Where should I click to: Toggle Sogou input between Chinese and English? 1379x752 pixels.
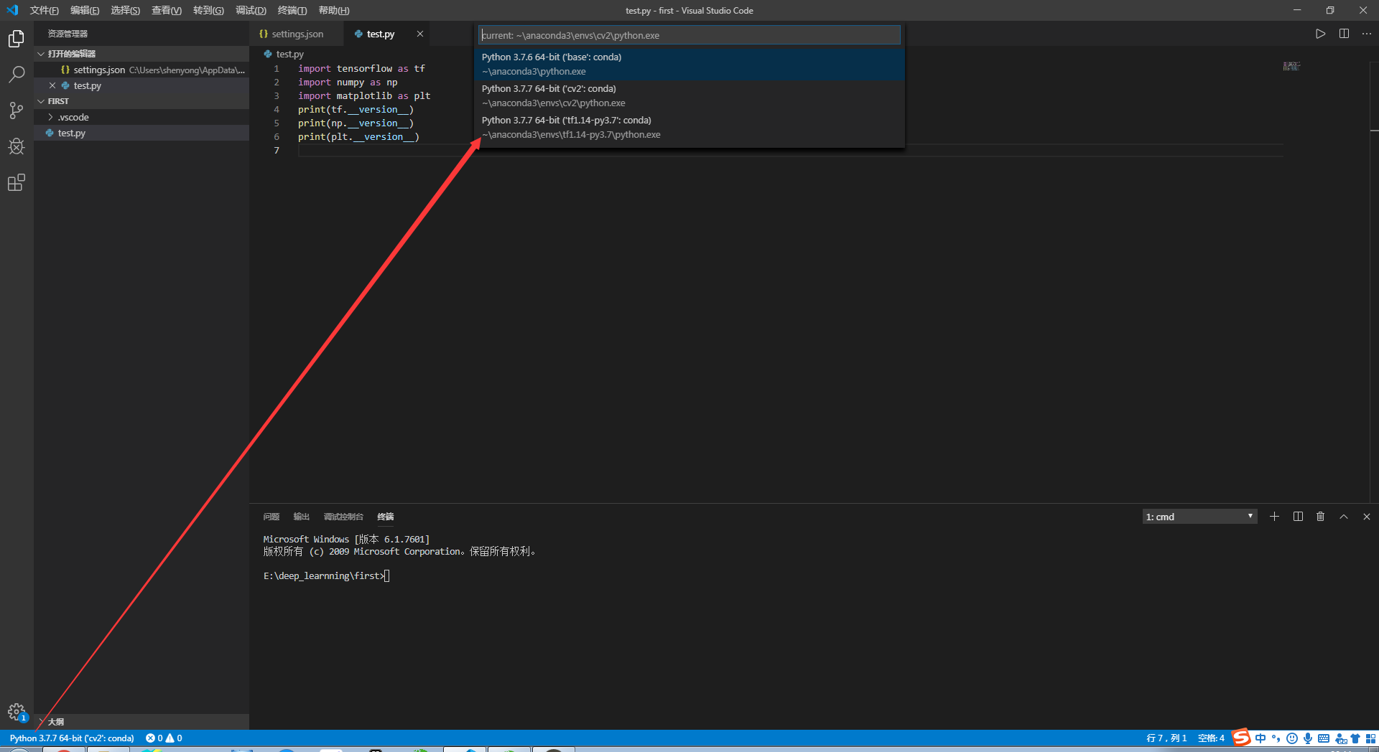[x=1261, y=738]
